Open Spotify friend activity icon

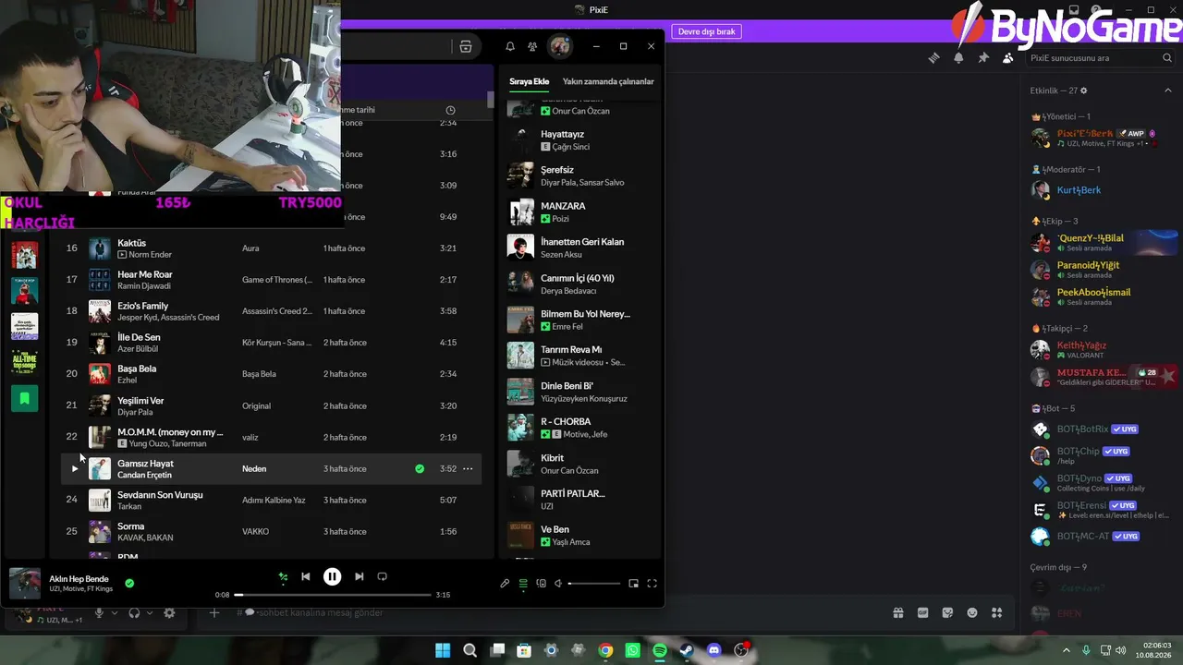point(532,46)
